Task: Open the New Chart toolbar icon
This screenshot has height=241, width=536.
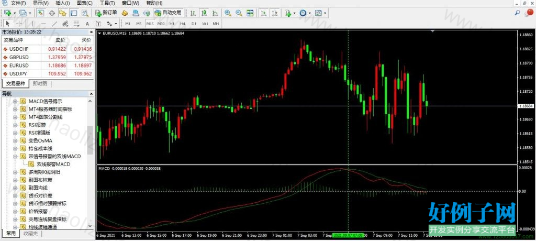Action: 8,13
